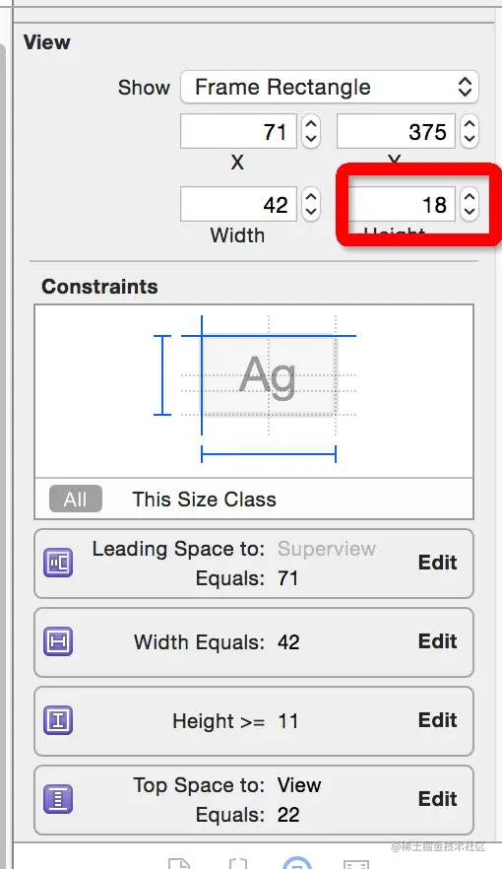The height and width of the screenshot is (869, 502).
Task: Switch to This Size Class tab
Action: pos(204,500)
